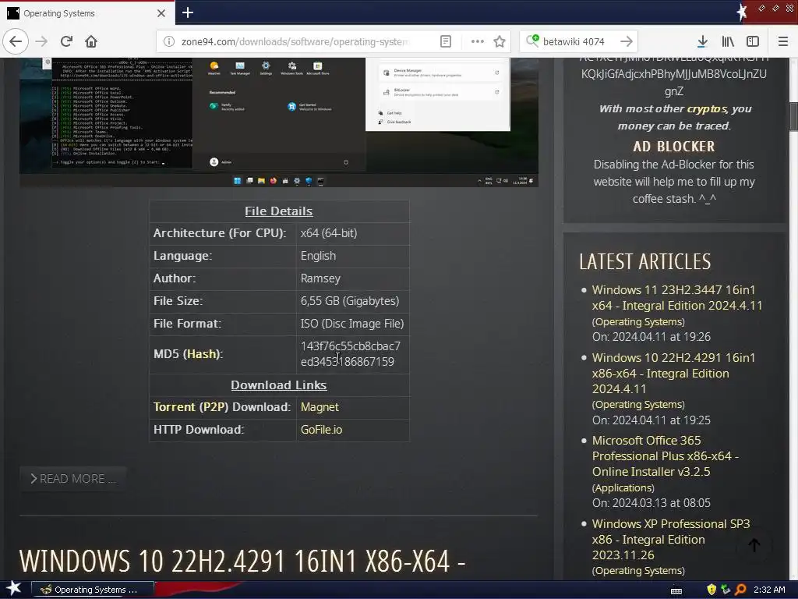Open Windows 10 22H2.4291 16in1 sidebar article
798x599 pixels.
673,373
